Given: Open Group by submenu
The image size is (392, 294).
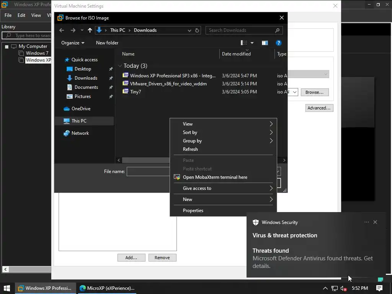Looking at the screenshot, I should click(223, 141).
